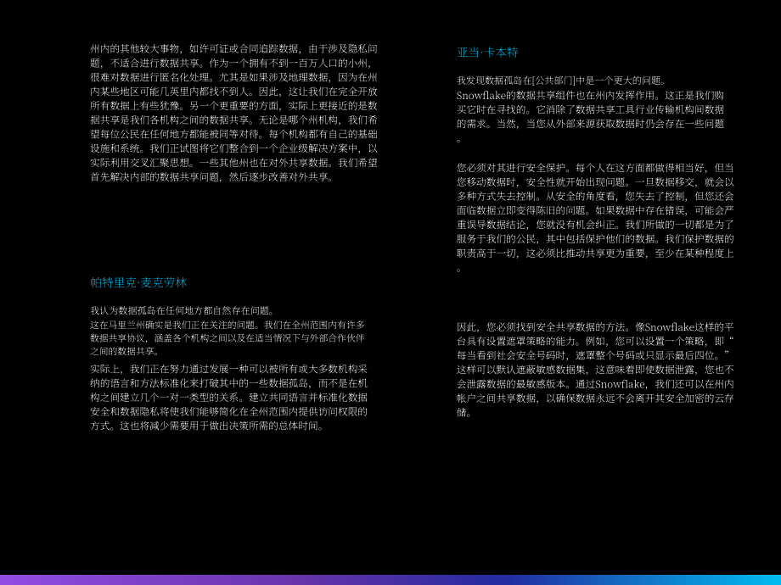
Task: Click the line starting 之间的数据共享。
Action: pos(125,351)
